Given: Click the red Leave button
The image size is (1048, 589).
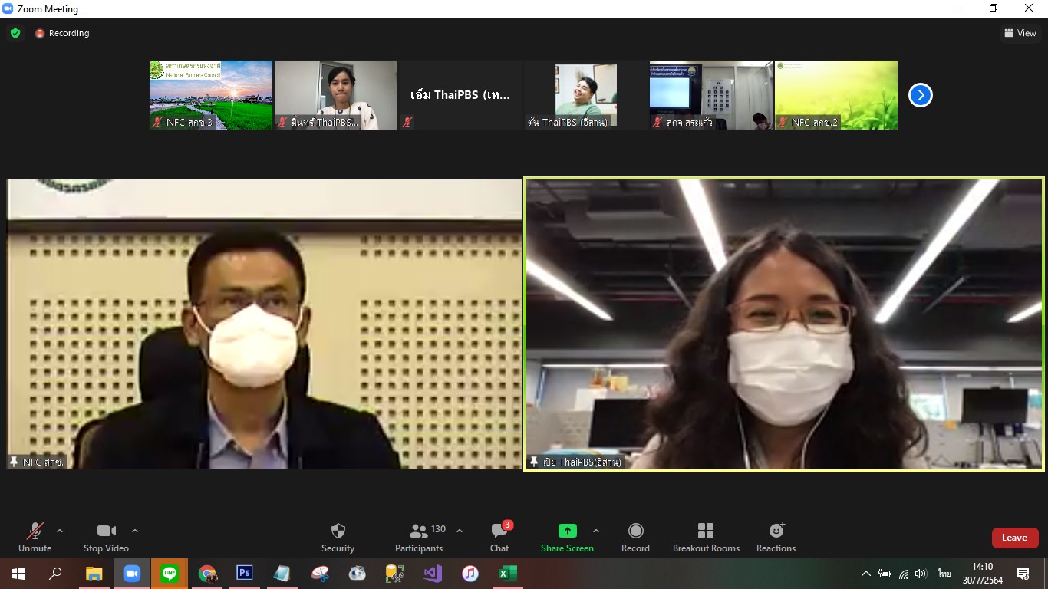Looking at the screenshot, I should pos(1014,538).
